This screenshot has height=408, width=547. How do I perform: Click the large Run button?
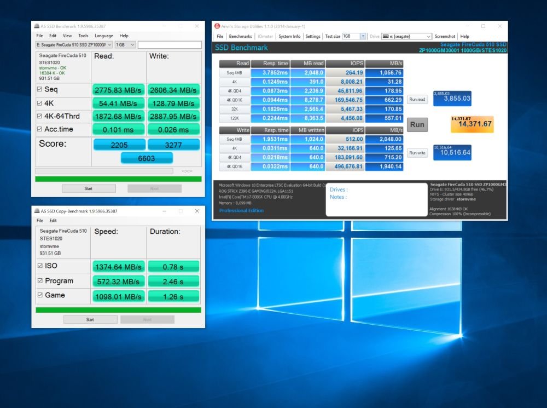click(417, 125)
